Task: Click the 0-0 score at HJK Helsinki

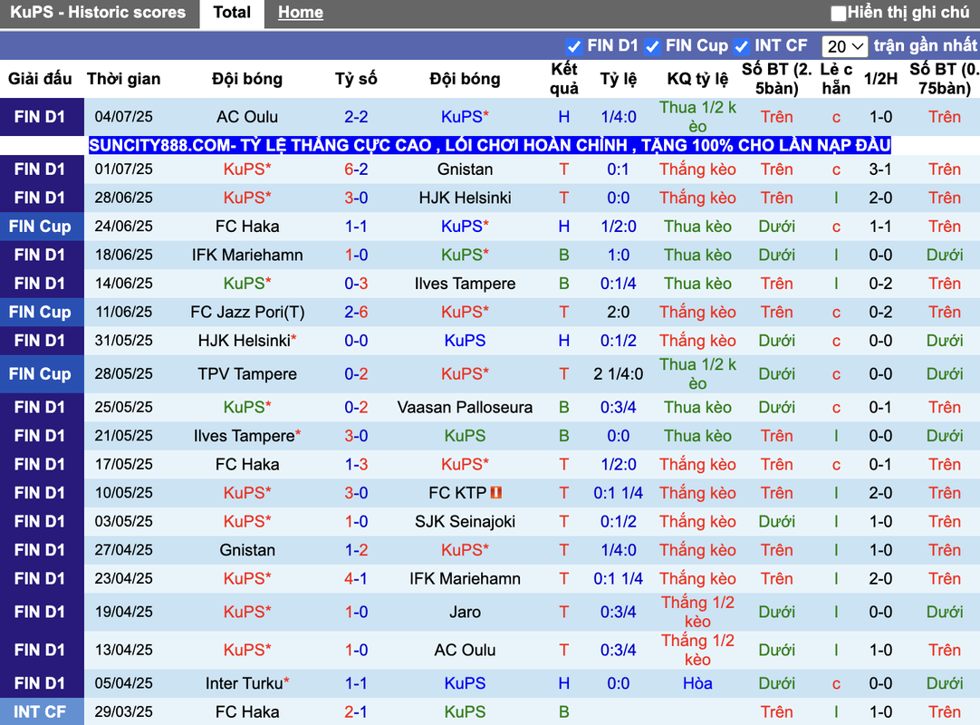Action: click(356, 341)
